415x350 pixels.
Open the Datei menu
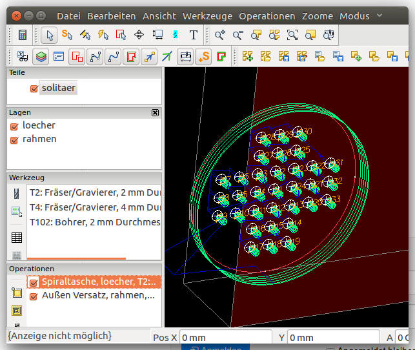(x=69, y=16)
